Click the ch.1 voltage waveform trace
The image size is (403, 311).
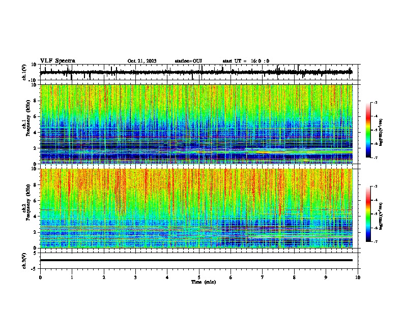196,72
